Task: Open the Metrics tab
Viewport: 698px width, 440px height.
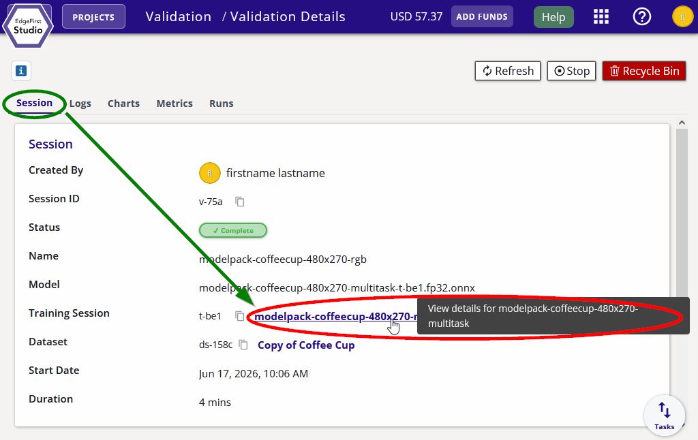Action: pos(174,104)
